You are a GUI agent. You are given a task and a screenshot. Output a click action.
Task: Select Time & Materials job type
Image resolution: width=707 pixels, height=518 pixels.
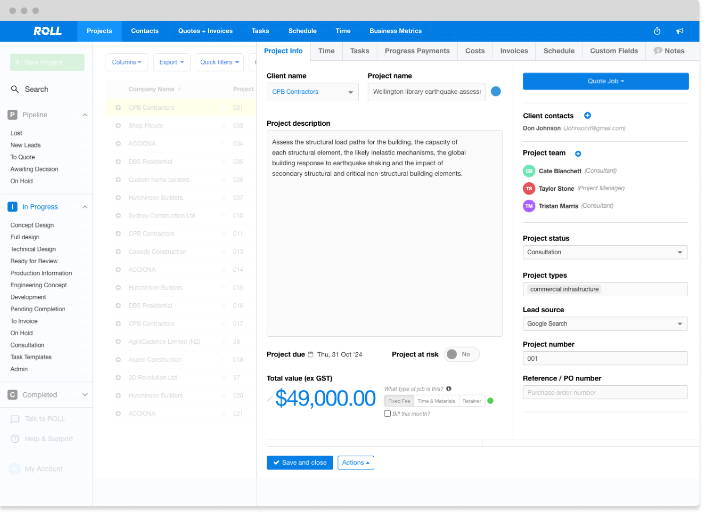[436, 401]
